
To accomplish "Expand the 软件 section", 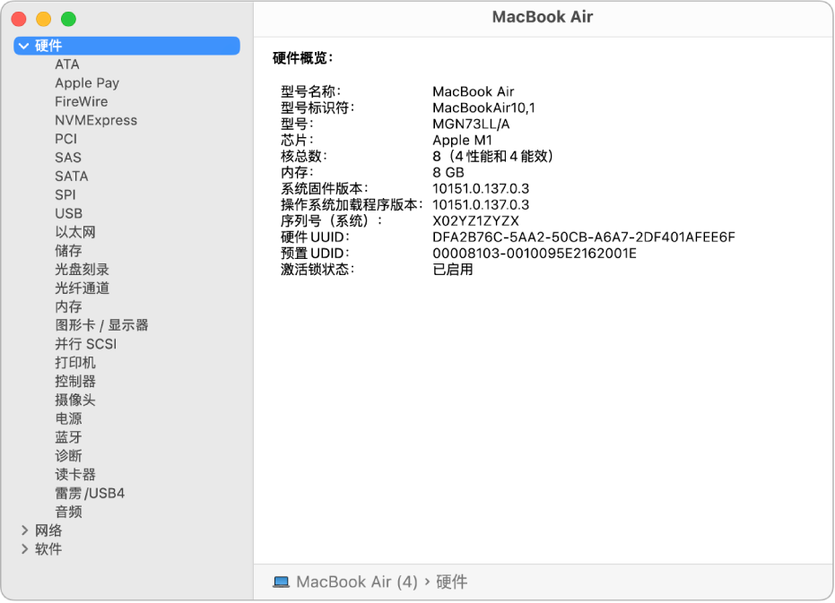I will (x=25, y=549).
